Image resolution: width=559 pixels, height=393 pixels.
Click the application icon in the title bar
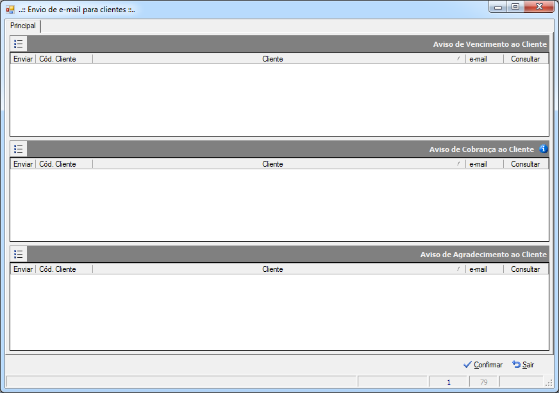click(10, 10)
